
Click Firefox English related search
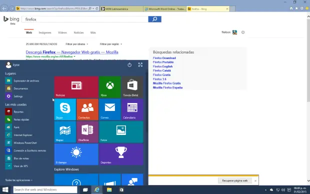tap(162, 66)
